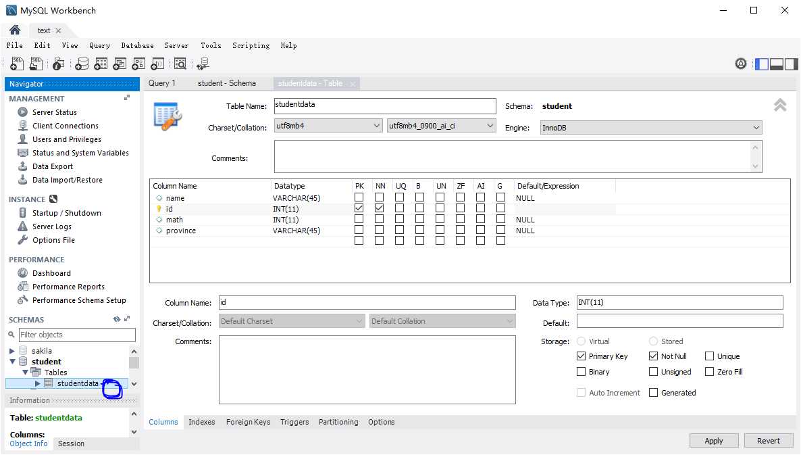
Task: Open InnoDB engine dropdown
Action: click(651, 128)
